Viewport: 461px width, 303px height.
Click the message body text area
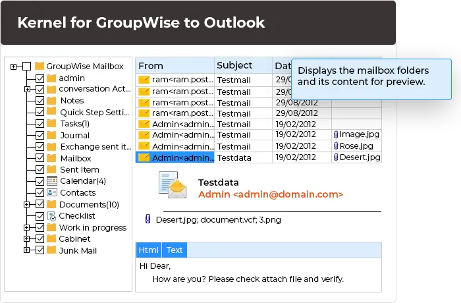coord(258,275)
